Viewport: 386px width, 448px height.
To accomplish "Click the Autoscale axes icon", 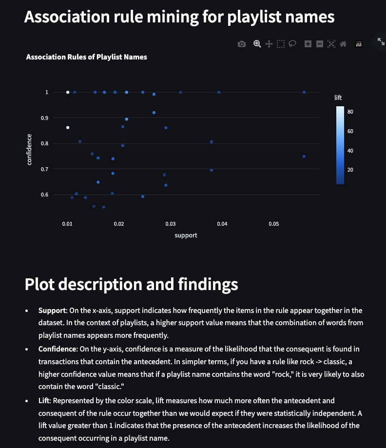I will point(331,44).
